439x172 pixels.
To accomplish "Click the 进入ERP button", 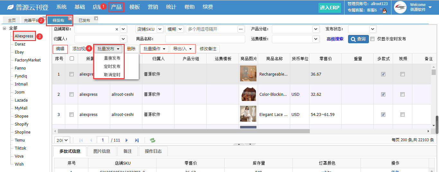I will click(330, 8).
